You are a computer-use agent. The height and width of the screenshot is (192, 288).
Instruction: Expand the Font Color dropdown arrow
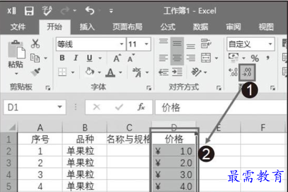[121, 73]
